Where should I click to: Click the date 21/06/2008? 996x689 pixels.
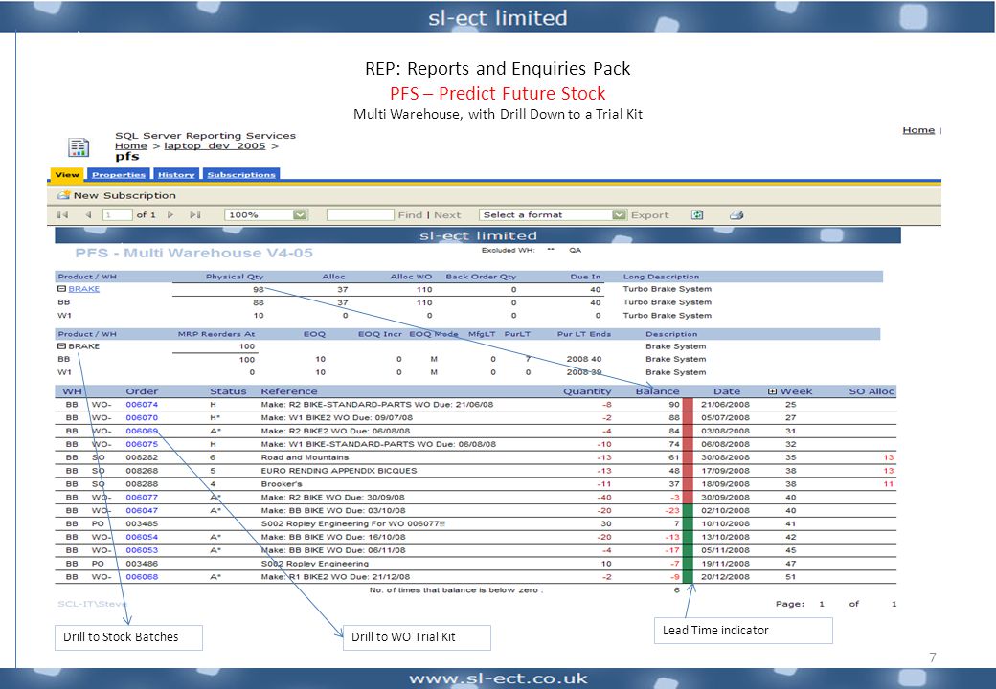(725, 404)
